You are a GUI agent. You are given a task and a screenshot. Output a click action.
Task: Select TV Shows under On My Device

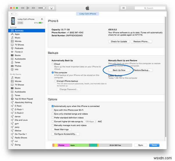pyautogui.click(x=26, y=85)
